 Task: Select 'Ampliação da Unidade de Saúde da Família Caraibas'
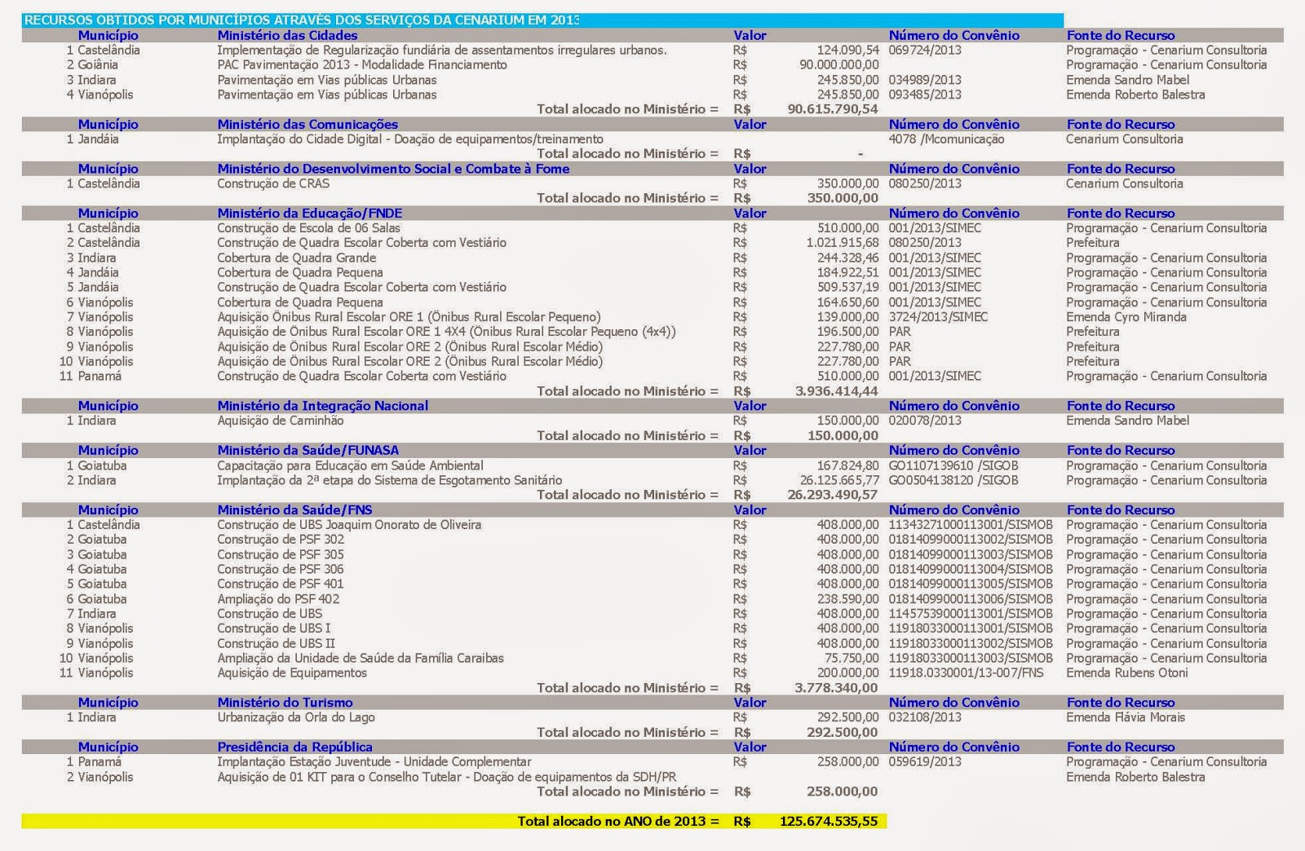pos(361,658)
